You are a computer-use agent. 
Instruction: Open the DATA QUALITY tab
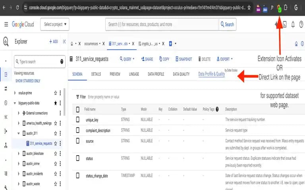coord(181,74)
